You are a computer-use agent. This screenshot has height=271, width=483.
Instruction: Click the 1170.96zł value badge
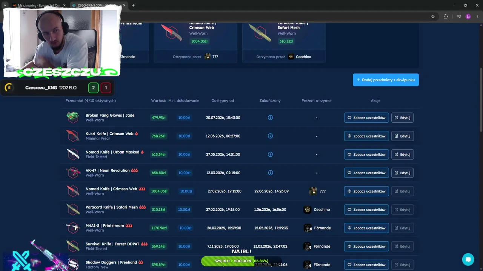point(159,228)
